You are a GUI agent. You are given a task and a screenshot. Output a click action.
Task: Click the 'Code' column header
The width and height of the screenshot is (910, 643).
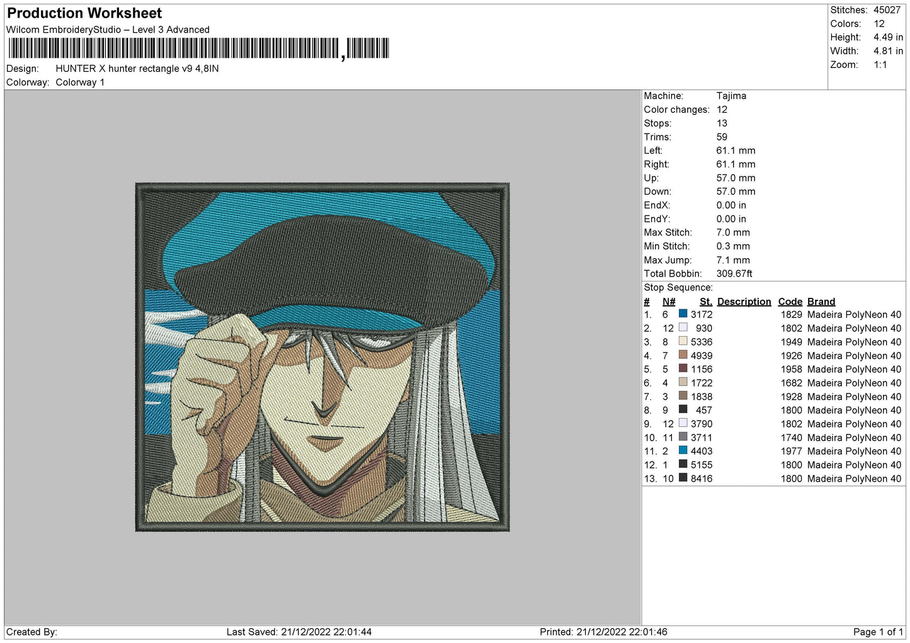790,302
